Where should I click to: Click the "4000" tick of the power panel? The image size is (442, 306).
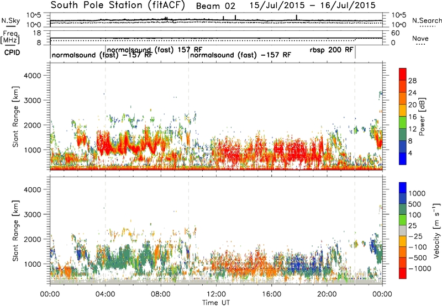coord(32,76)
